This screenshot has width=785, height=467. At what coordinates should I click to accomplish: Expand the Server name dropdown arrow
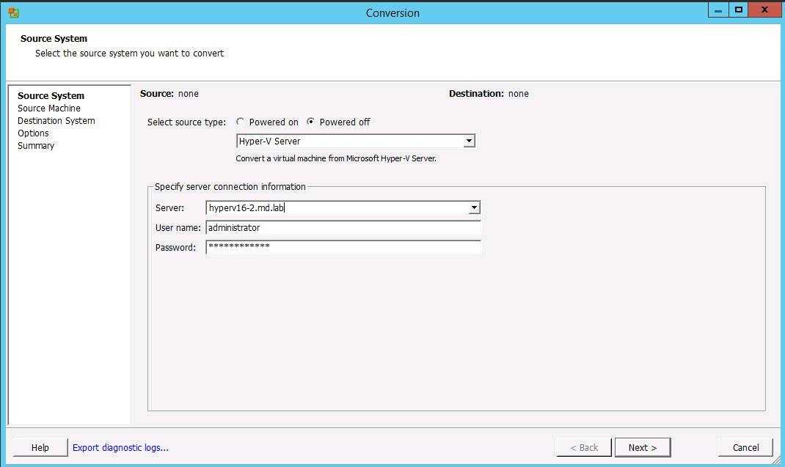pyautogui.click(x=474, y=208)
